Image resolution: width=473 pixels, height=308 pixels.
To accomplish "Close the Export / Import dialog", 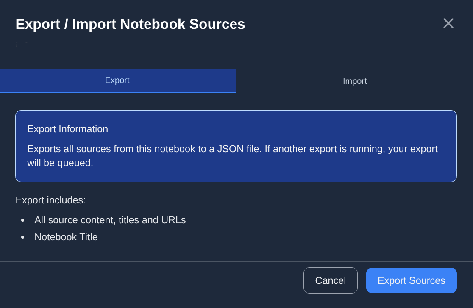I will point(448,23).
